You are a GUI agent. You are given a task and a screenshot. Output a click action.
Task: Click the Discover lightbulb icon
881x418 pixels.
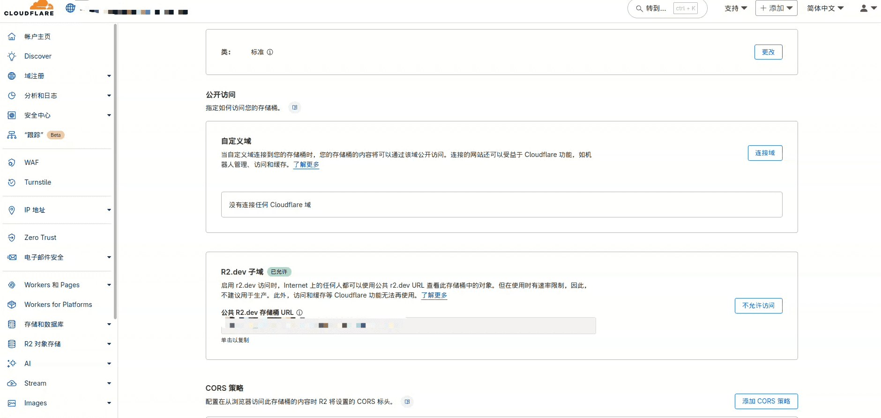[12, 56]
